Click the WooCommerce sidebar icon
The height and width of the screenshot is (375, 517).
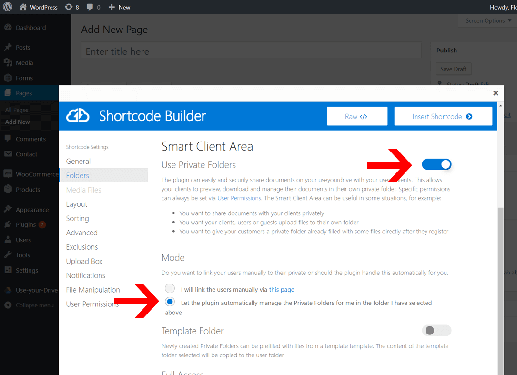pyautogui.click(x=8, y=174)
